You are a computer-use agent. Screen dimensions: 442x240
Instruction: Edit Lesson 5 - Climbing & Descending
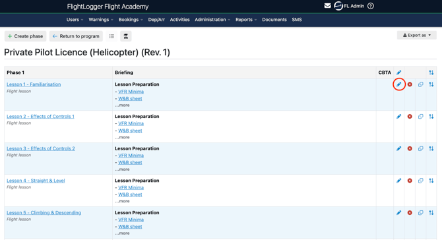tap(399, 213)
